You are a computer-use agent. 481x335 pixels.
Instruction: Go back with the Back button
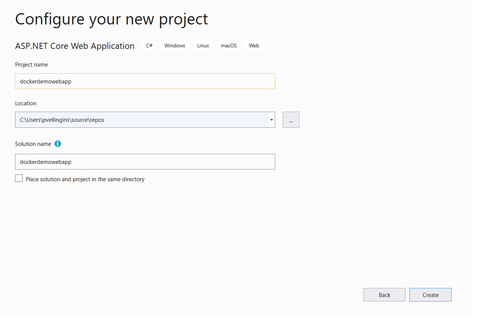[x=384, y=294]
